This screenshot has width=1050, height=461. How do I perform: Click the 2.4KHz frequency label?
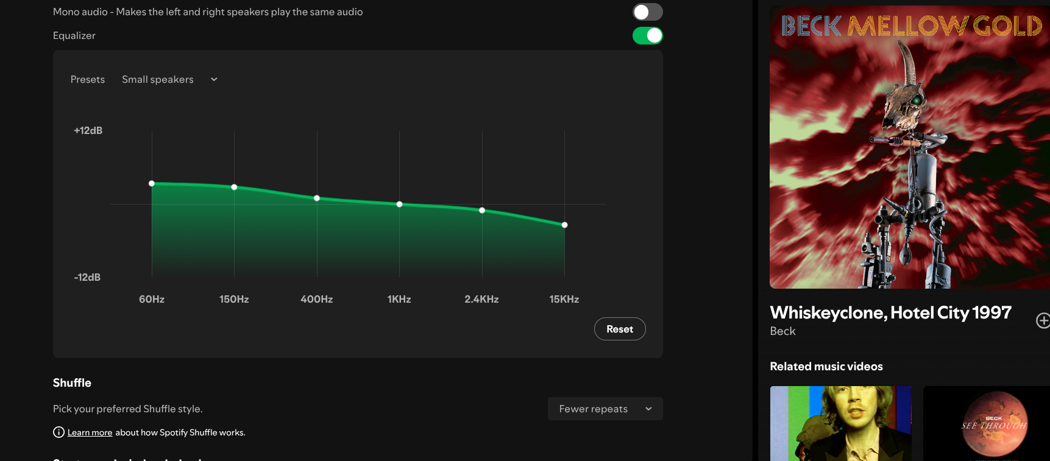482,299
